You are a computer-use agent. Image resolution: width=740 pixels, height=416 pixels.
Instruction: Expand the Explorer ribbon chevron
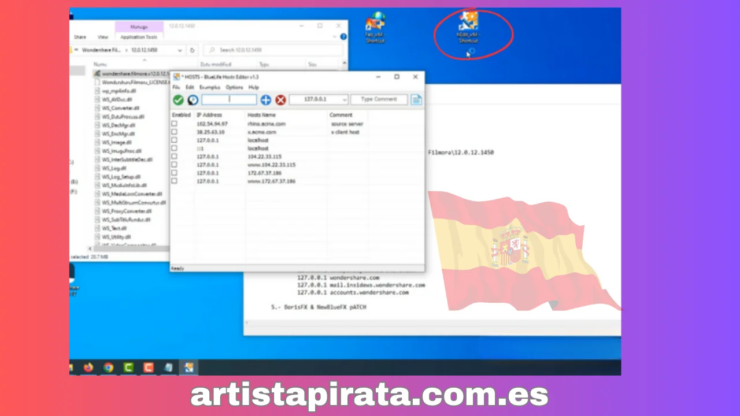point(336,37)
